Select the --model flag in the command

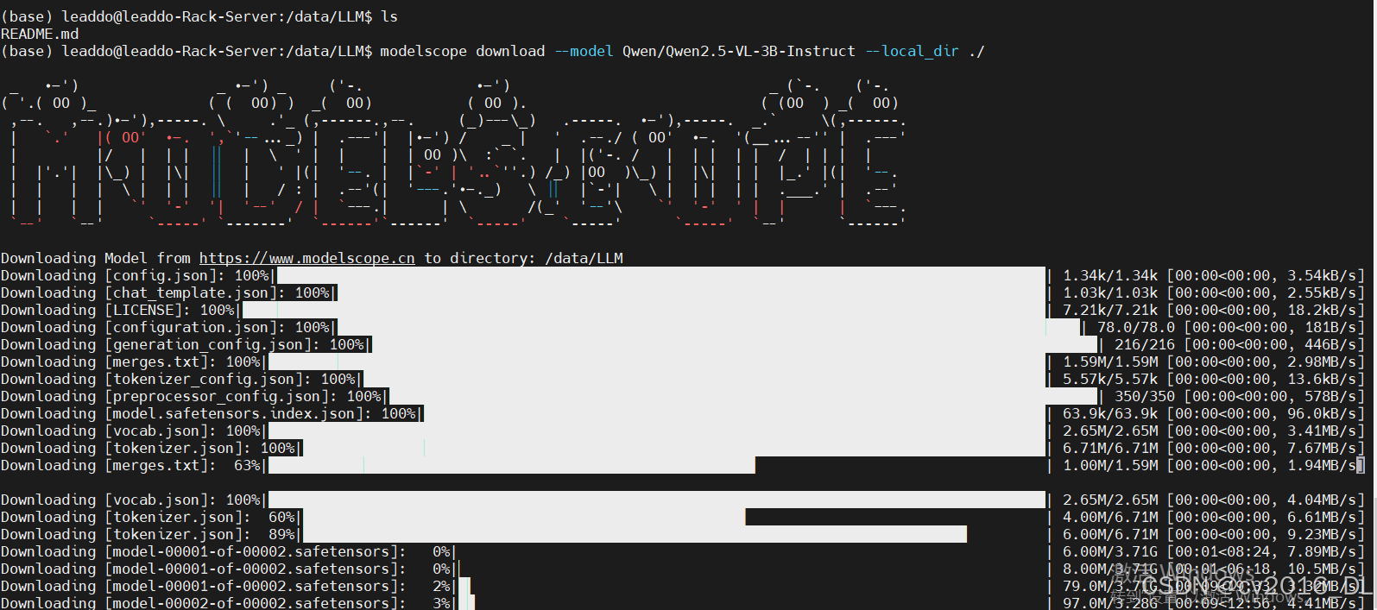point(584,51)
